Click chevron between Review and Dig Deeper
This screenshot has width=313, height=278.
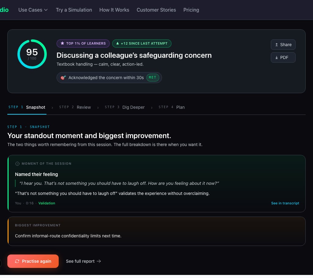click(98, 108)
